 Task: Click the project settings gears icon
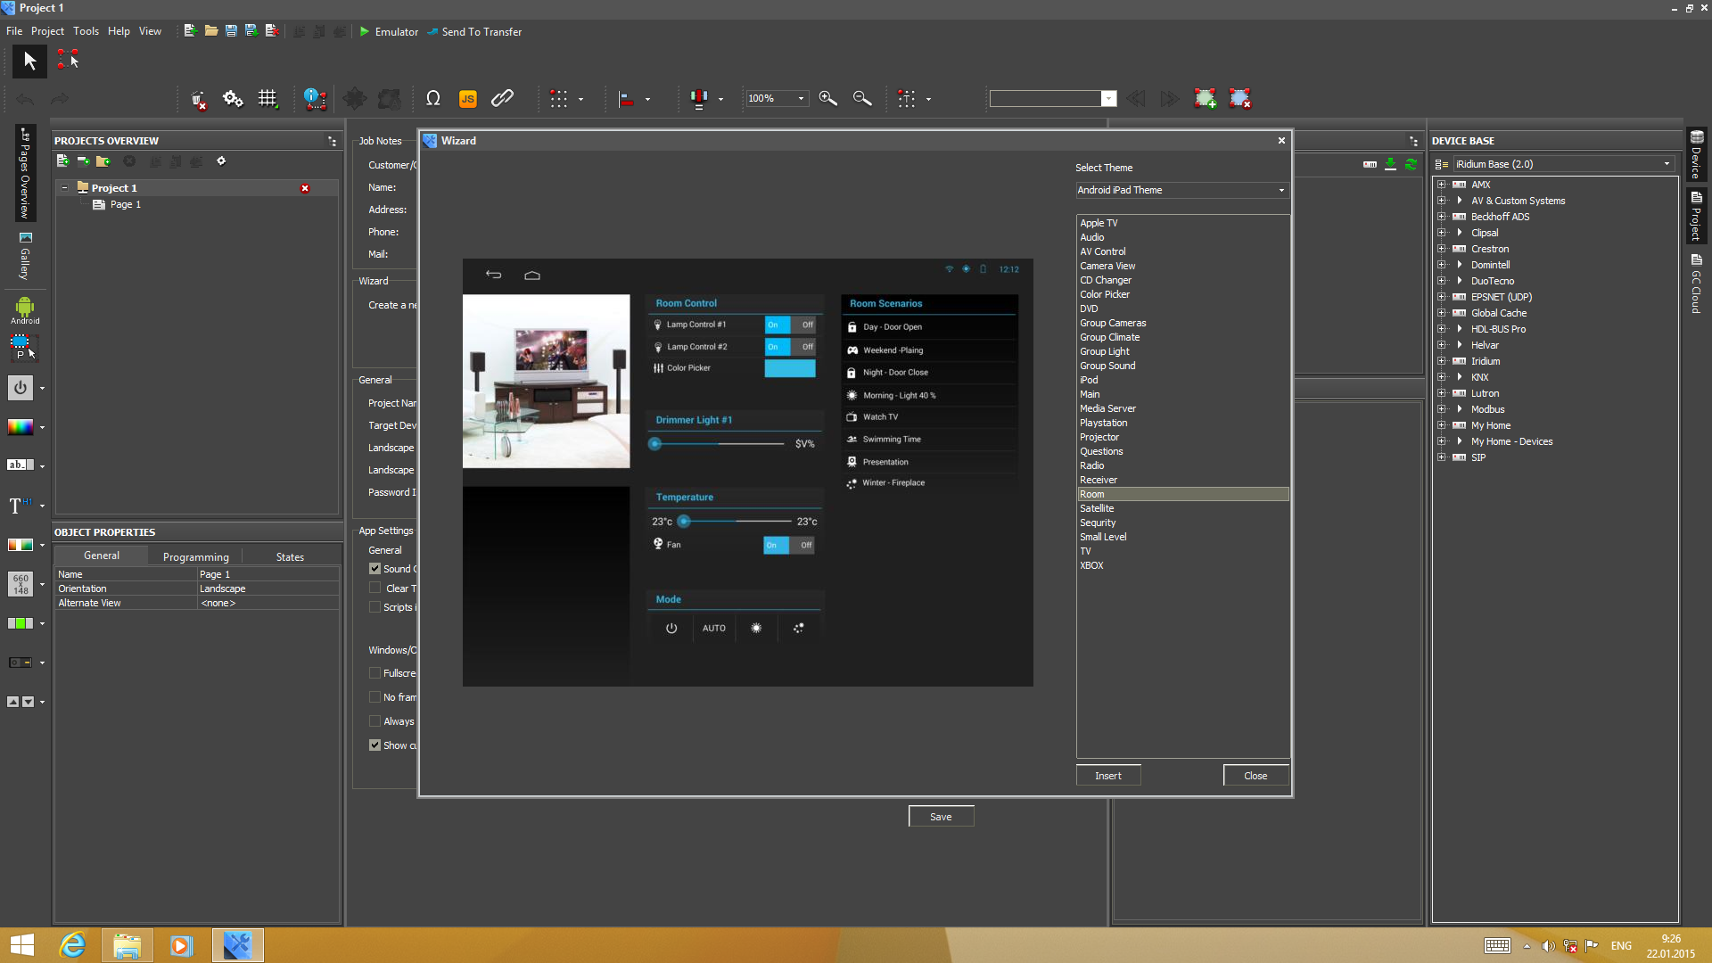click(x=233, y=99)
